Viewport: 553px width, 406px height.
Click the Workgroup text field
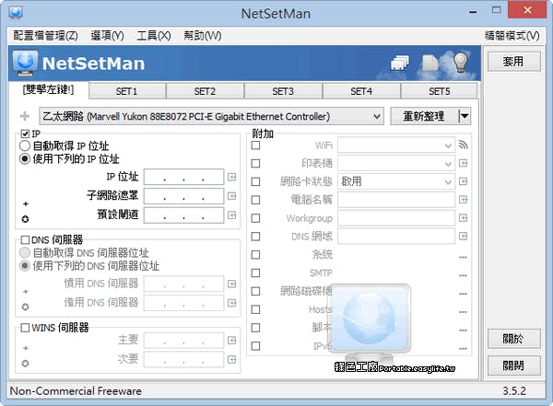[x=396, y=218]
